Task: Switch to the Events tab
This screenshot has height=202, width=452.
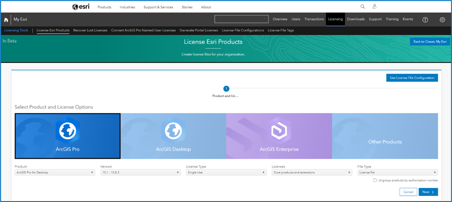Action: tap(408, 19)
